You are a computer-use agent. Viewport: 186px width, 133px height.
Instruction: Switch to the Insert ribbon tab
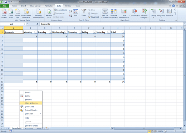coord(23,6)
